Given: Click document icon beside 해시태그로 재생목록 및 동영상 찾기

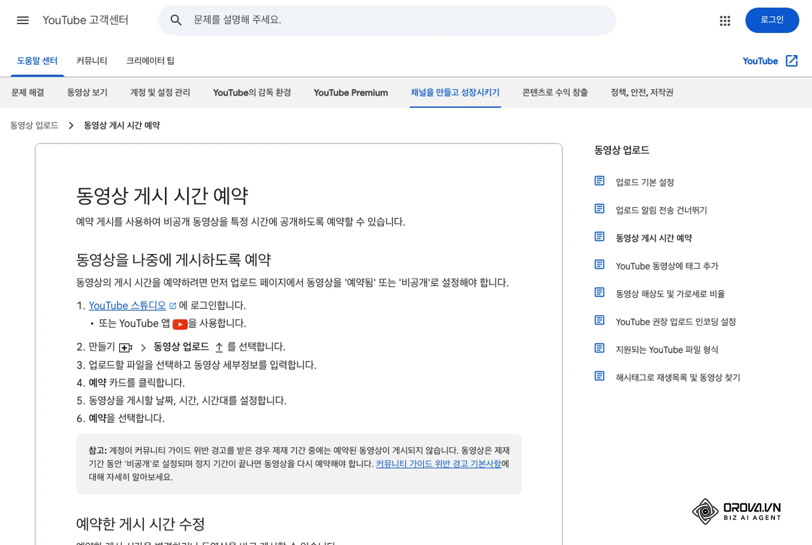Looking at the screenshot, I should point(599,376).
